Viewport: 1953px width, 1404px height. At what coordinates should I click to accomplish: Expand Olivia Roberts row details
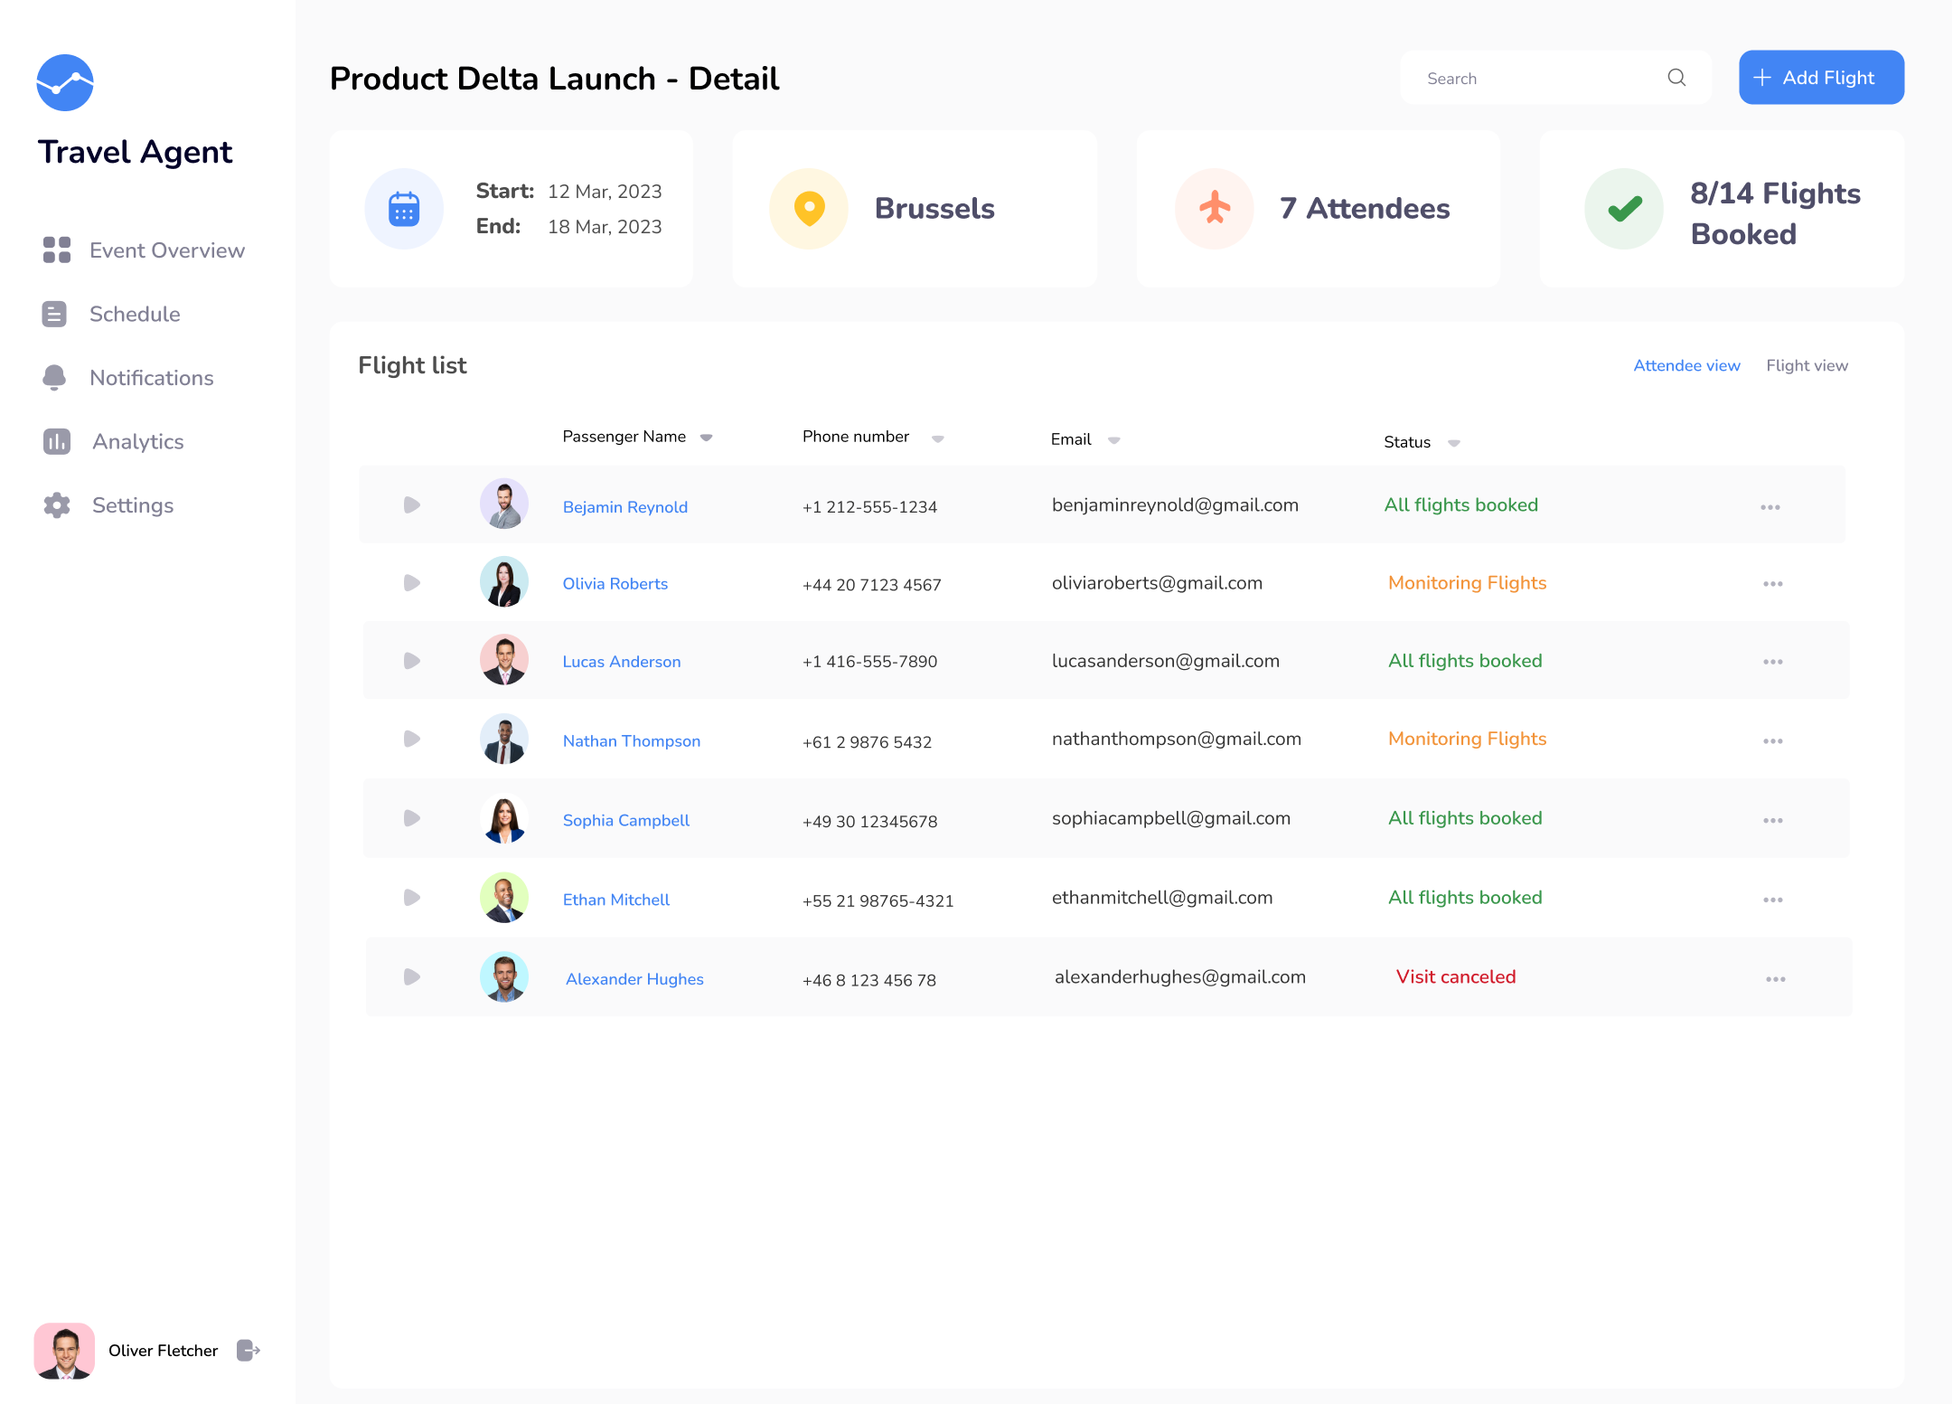[411, 583]
